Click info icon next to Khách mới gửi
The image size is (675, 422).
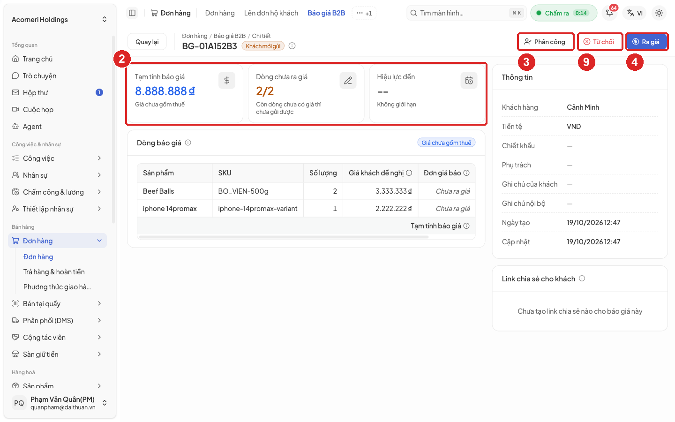(292, 46)
